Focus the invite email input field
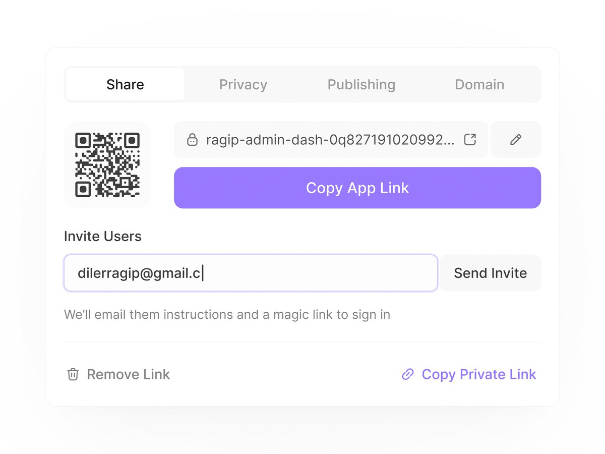Viewport: 605px width, 454px height. [x=251, y=273]
